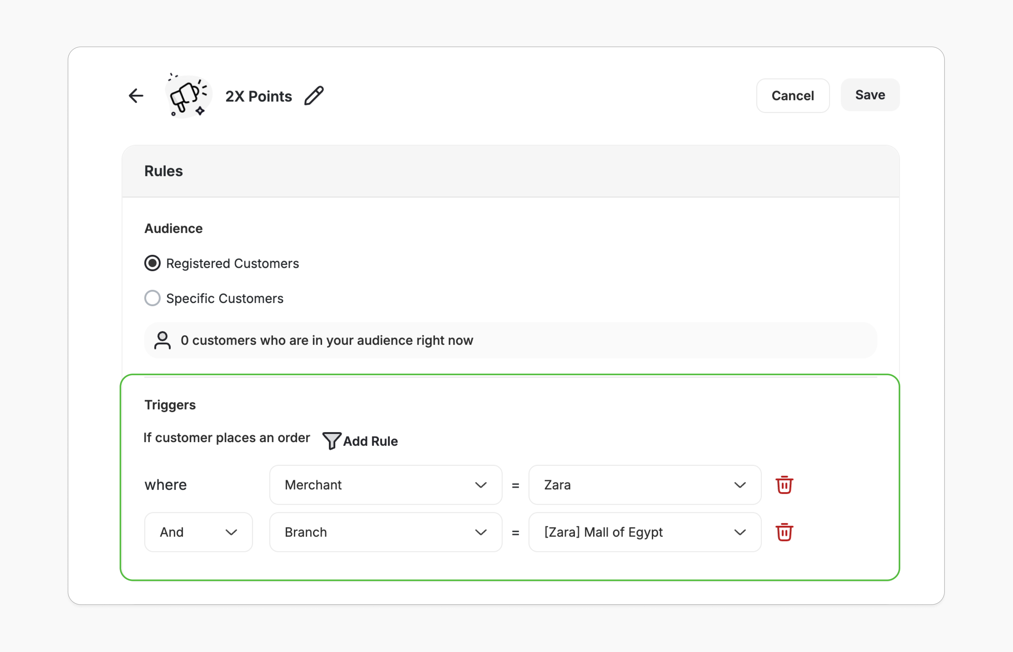Click the Audience heading
This screenshot has width=1013, height=652.
click(174, 229)
